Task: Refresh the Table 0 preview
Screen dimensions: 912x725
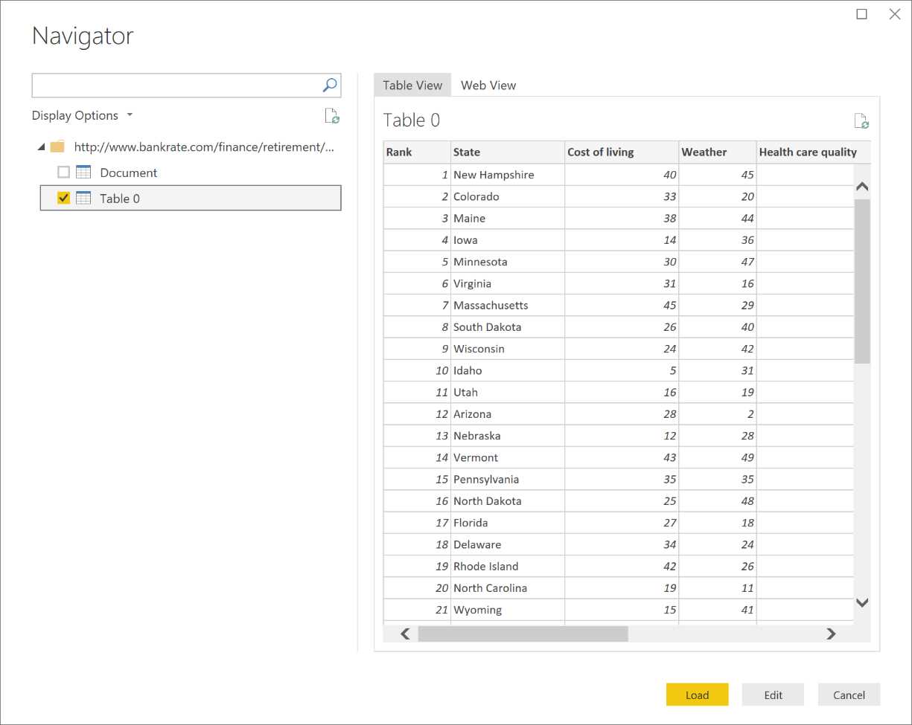Action: pyautogui.click(x=861, y=120)
